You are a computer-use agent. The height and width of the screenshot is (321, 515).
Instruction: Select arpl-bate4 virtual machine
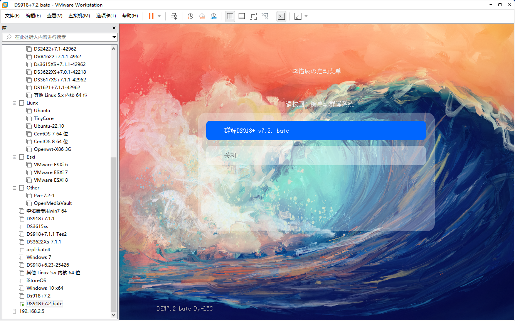[39, 250]
